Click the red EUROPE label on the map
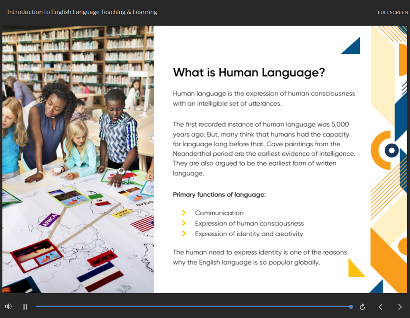This screenshot has height=318, width=410. [x=102, y=258]
